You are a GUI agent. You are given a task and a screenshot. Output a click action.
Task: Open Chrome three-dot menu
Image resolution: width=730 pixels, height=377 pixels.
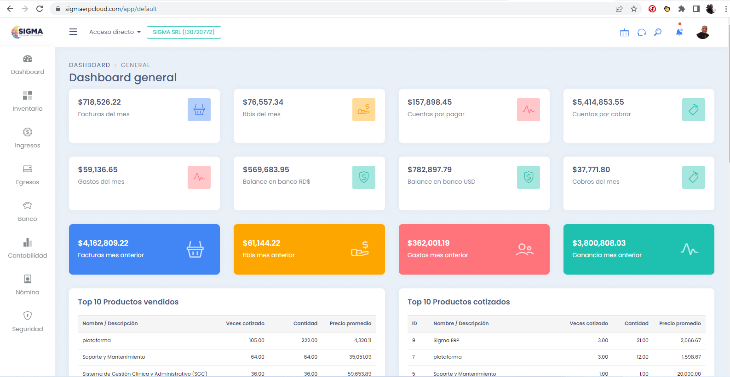[x=726, y=9]
